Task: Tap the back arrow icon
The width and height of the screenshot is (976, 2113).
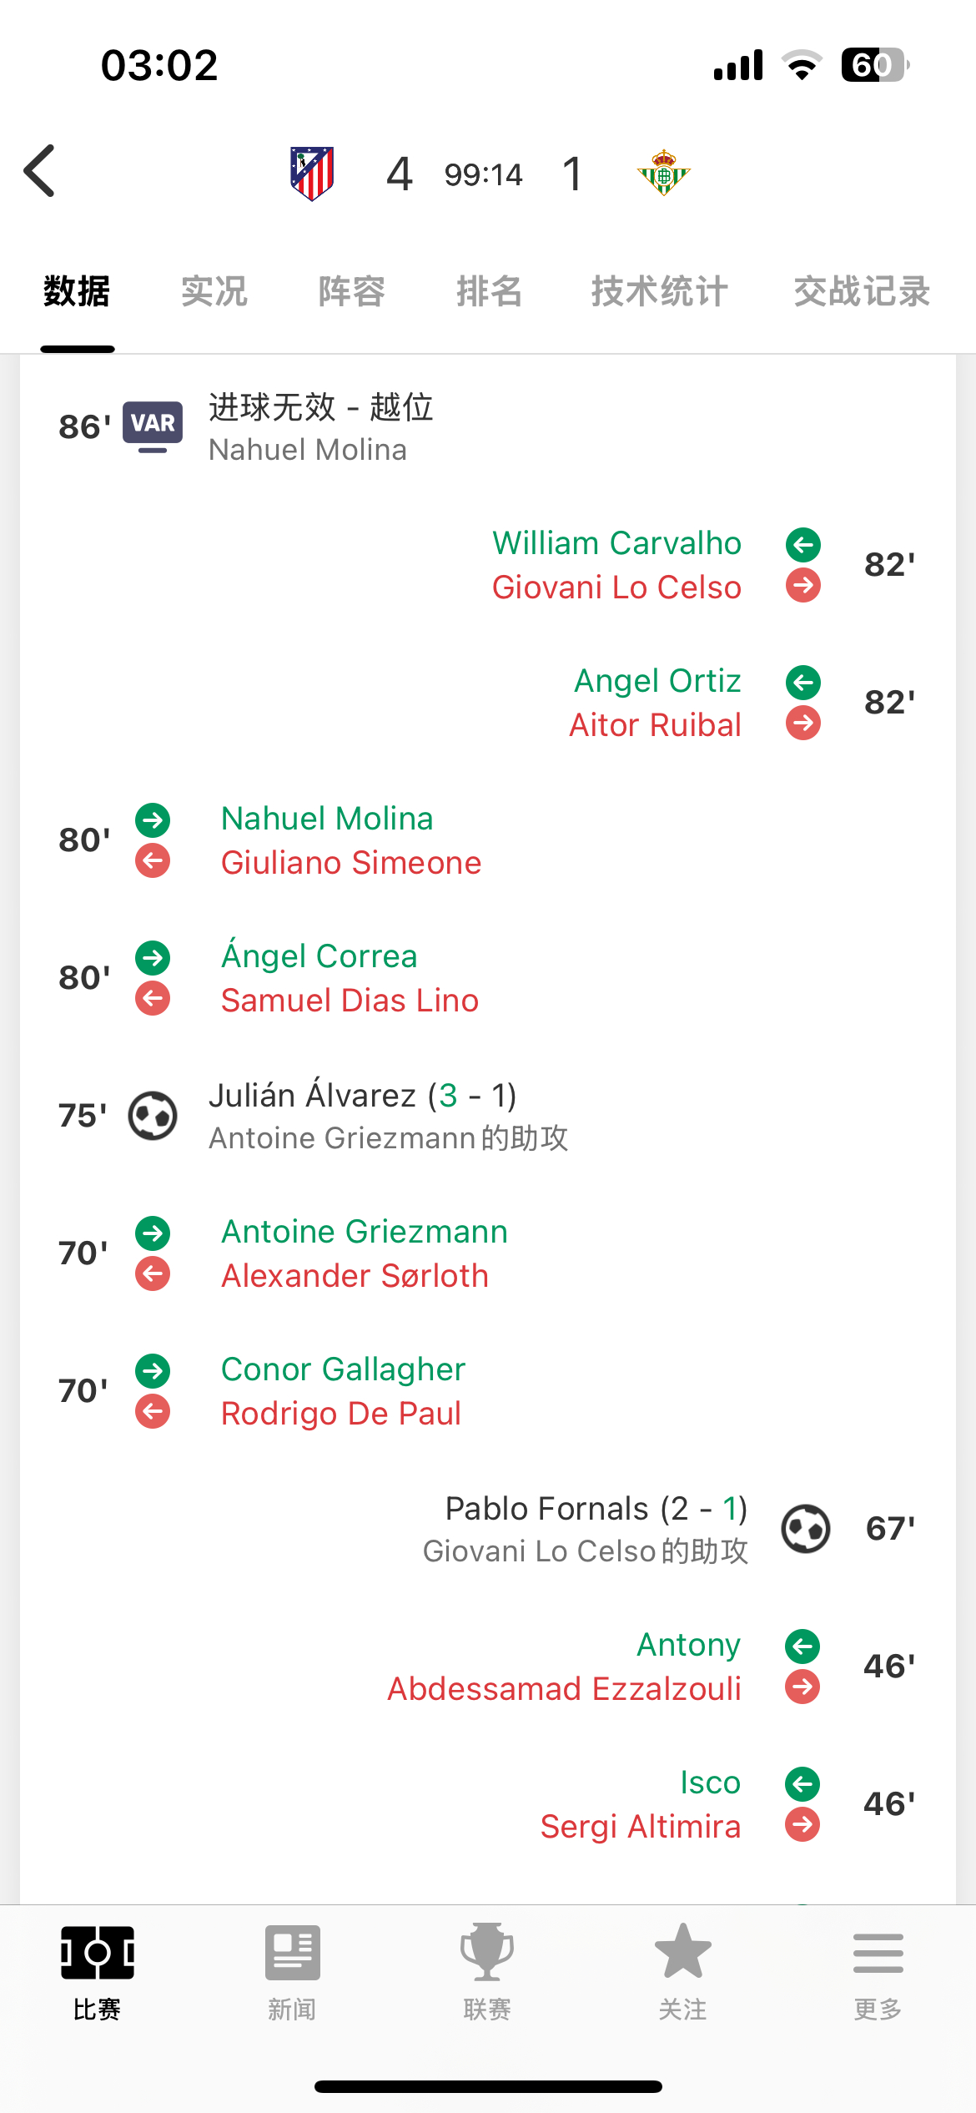Action: tap(39, 171)
